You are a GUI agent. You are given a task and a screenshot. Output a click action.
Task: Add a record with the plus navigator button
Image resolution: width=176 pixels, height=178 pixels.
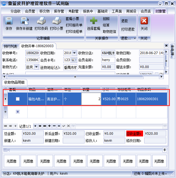49,126
